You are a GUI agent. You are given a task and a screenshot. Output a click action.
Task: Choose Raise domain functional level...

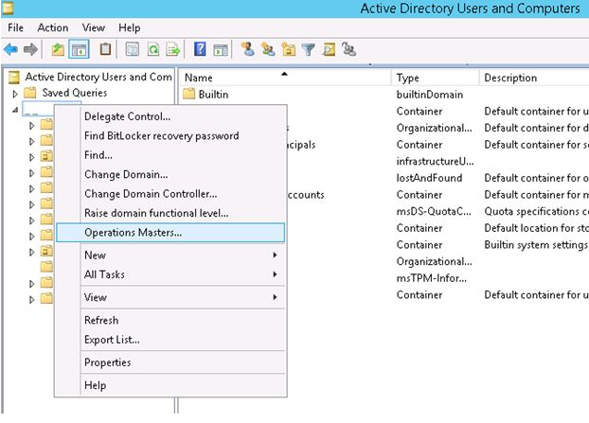coord(170,213)
